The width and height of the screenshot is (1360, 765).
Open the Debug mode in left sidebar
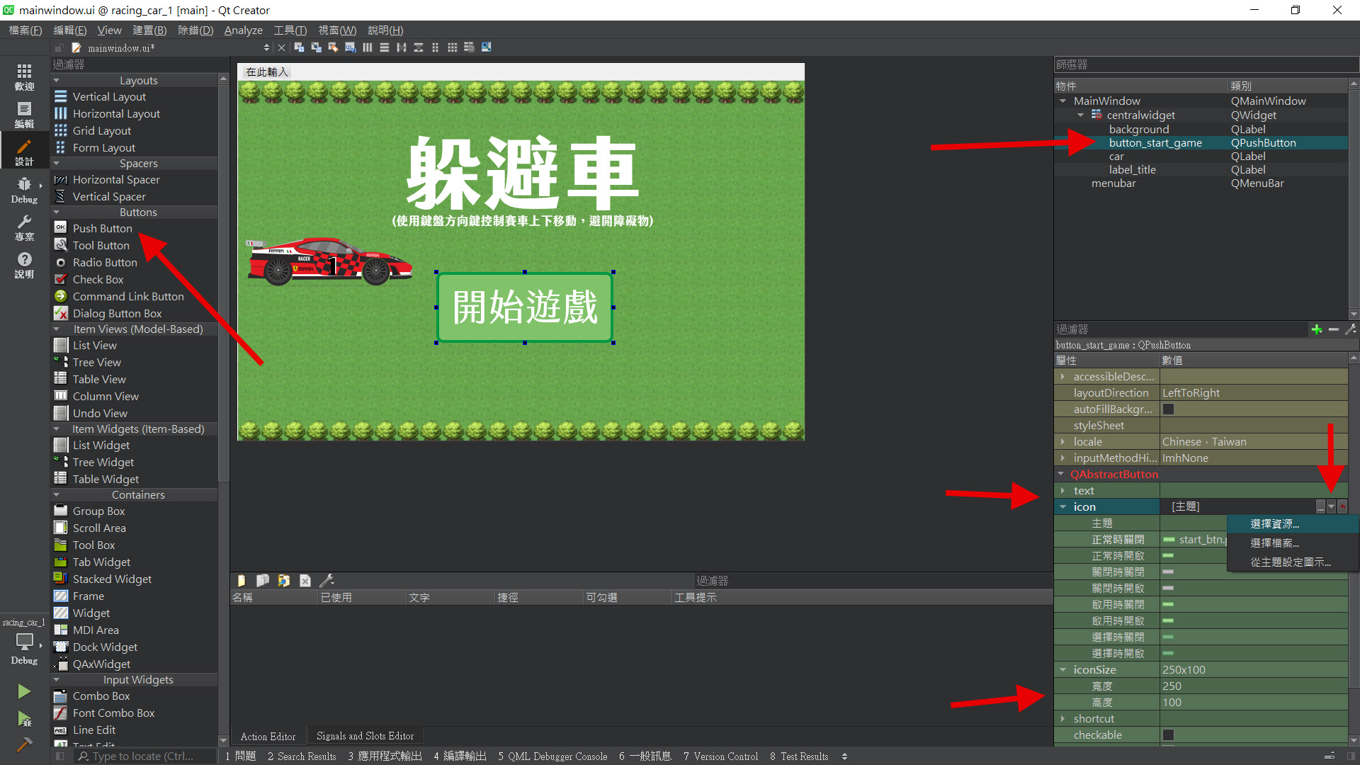24,190
